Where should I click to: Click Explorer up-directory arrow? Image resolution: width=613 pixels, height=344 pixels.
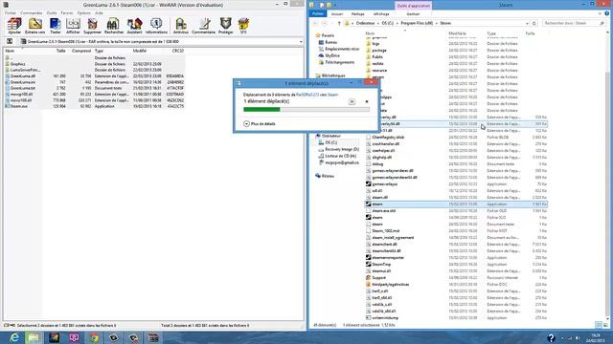tap(339, 23)
